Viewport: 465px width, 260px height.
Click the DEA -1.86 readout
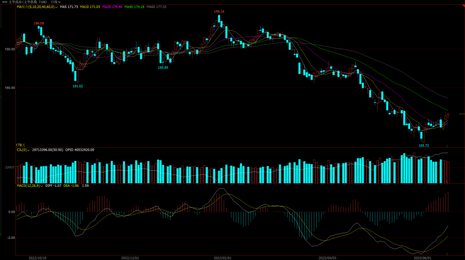tap(71, 186)
